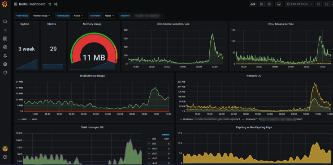Click the add panel icon

pos(253,4)
